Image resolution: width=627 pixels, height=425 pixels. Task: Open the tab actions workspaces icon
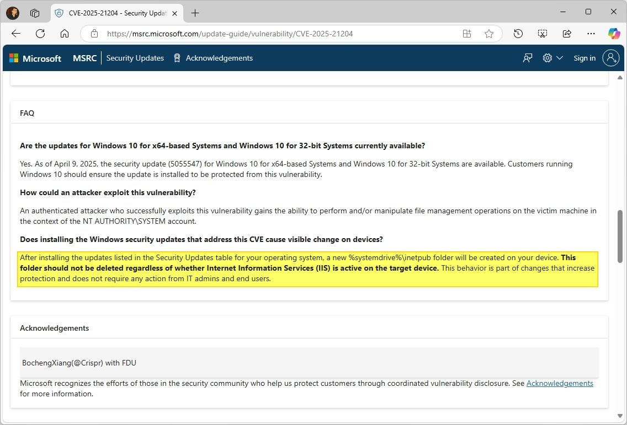pyautogui.click(x=35, y=13)
